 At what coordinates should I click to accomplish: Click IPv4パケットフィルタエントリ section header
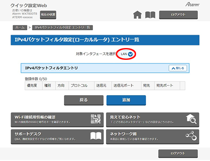pos(105,68)
